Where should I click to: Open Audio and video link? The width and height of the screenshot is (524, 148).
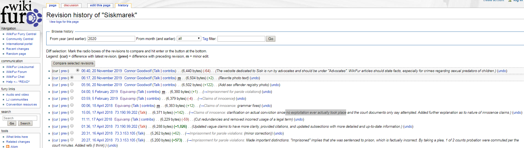point(17,95)
